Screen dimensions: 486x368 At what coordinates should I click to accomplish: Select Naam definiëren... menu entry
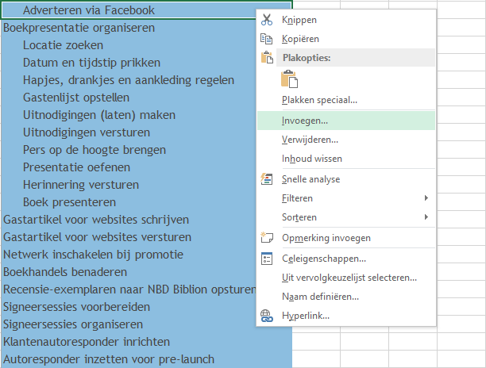coord(320,297)
